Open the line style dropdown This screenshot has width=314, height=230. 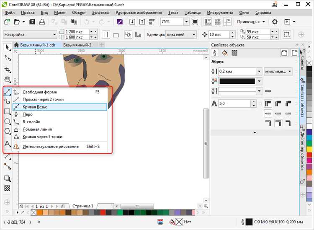259,91
